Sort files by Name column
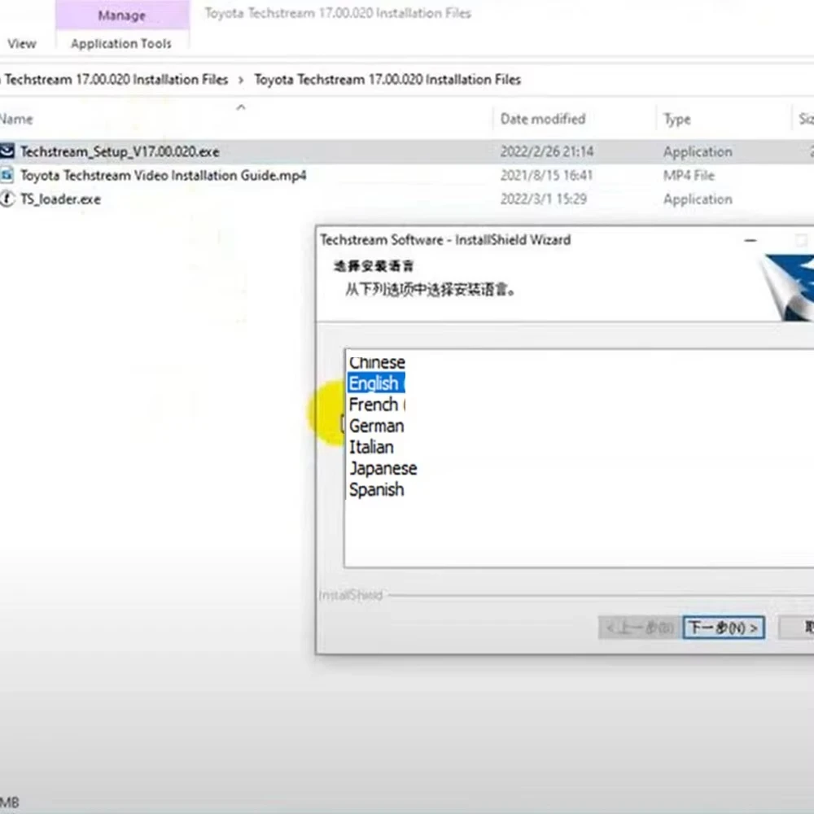814x814 pixels. click(16, 119)
